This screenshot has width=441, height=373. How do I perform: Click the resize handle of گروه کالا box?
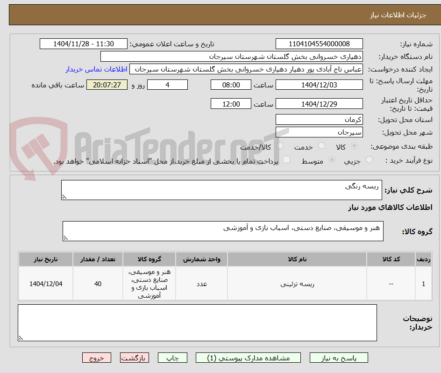[x=65, y=238]
